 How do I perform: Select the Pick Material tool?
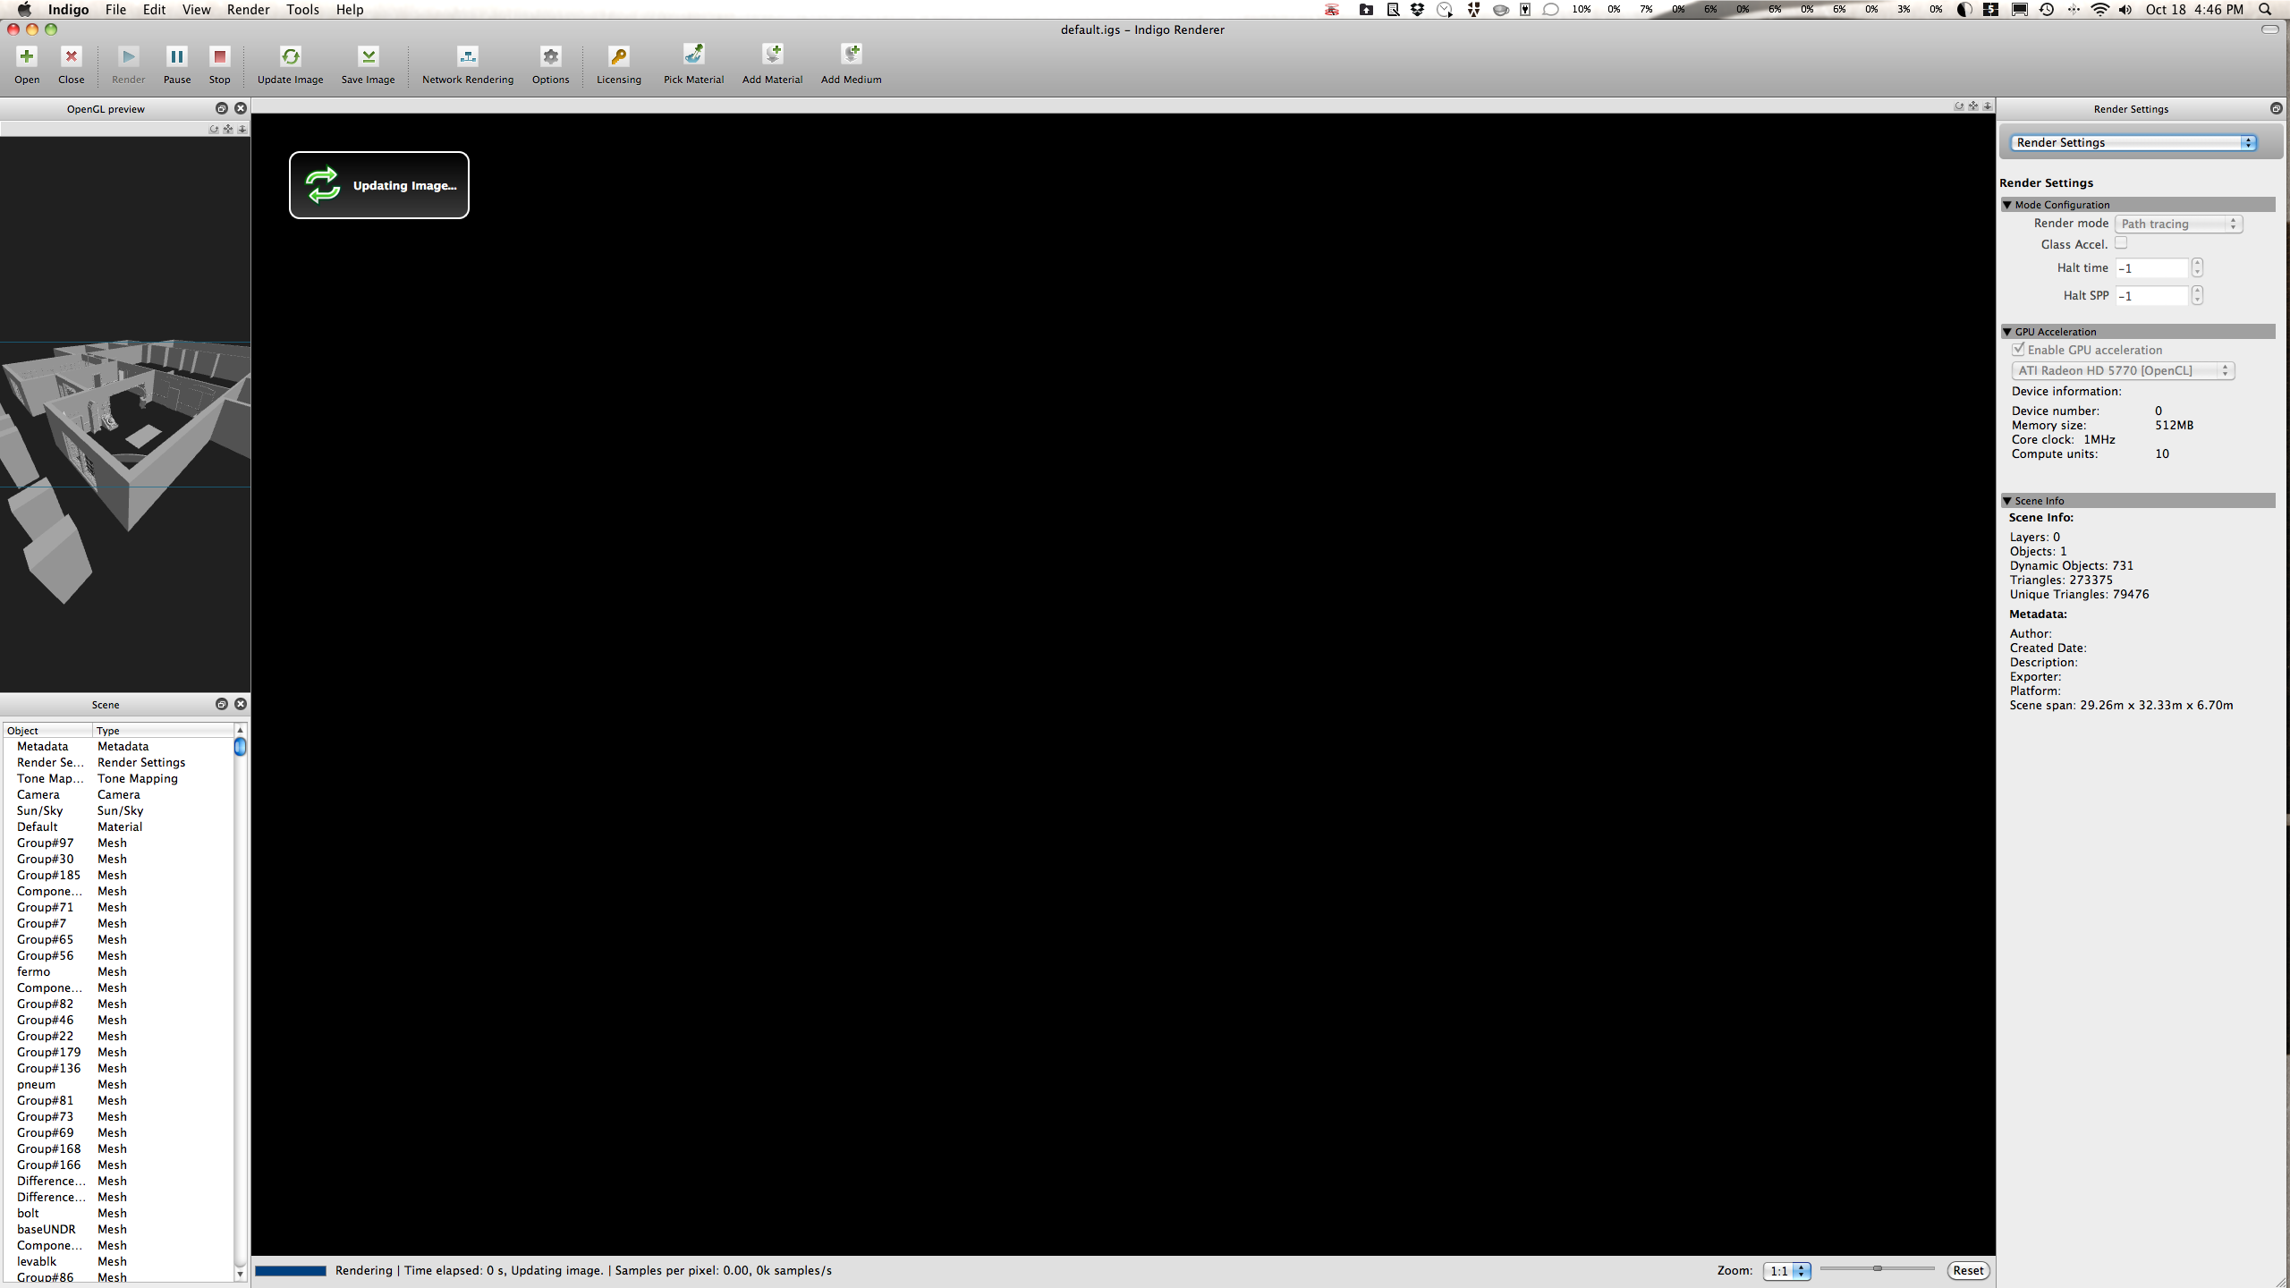[x=693, y=57]
